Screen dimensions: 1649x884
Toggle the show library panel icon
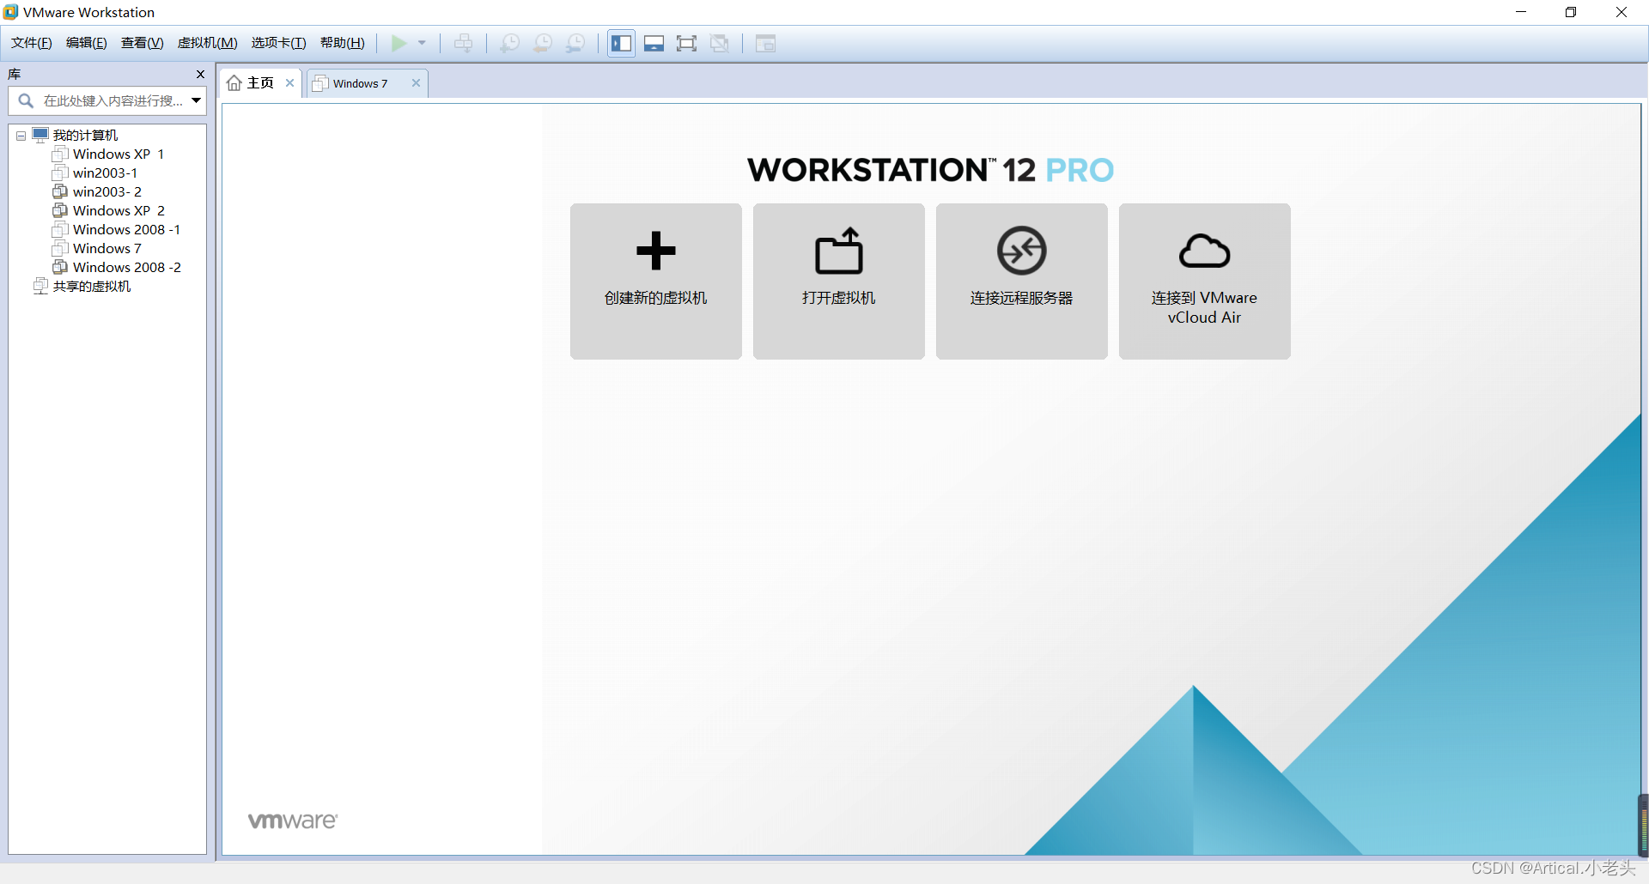(622, 43)
